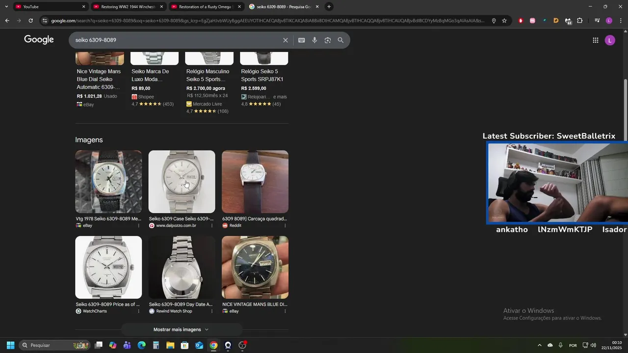Click the address bar URL
This screenshot has width=628, height=353.
coord(267,21)
